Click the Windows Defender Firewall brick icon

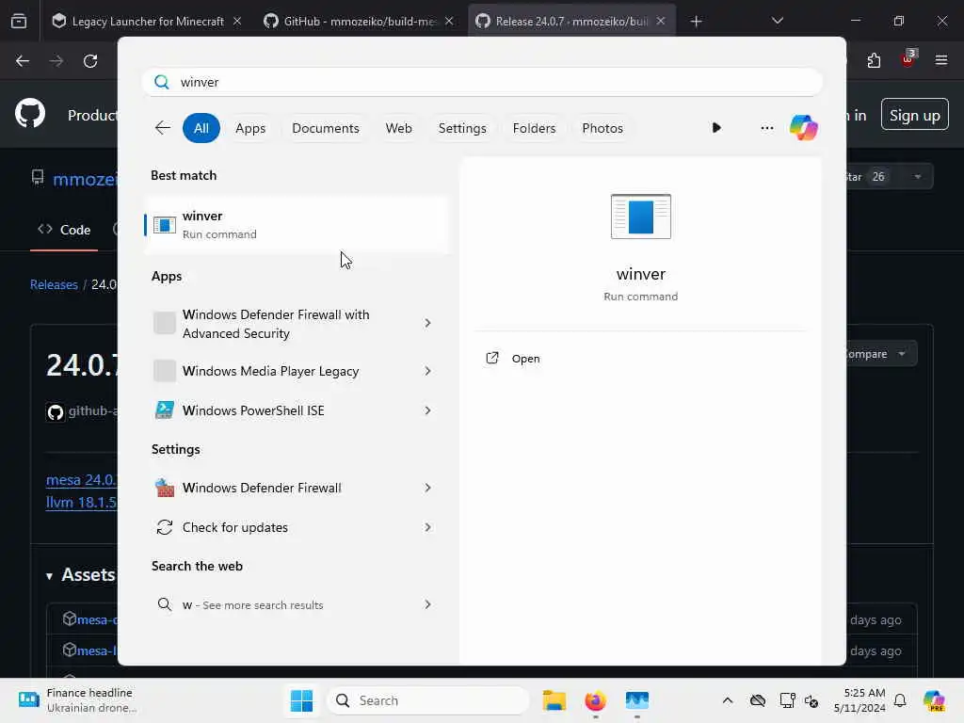click(x=164, y=488)
